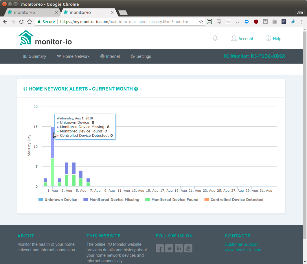Click the uBlock Origin extension icon
307x264 pixels.
(256, 21)
